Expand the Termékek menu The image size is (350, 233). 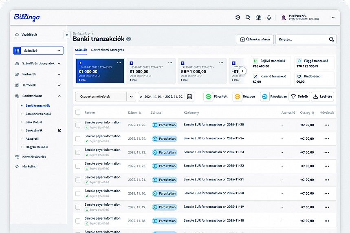pos(38,85)
